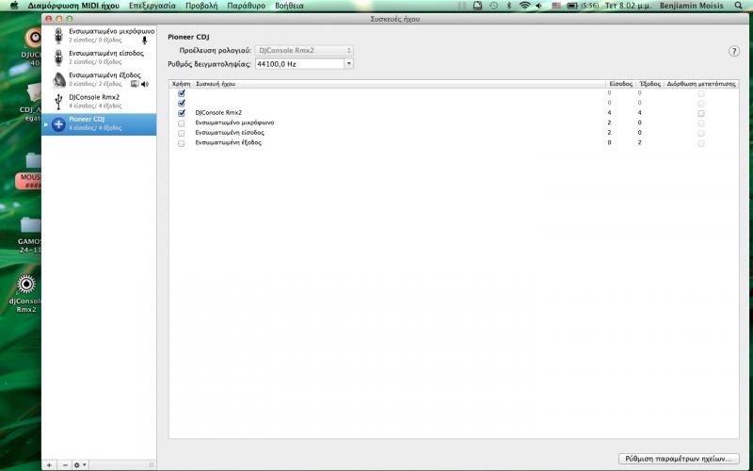Screen dimensions: 753x471
Task: Open the help question mark button
Action: [x=734, y=52]
